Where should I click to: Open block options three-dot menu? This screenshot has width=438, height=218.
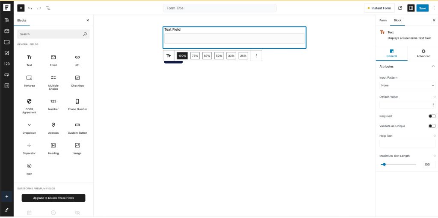click(256, 56)
